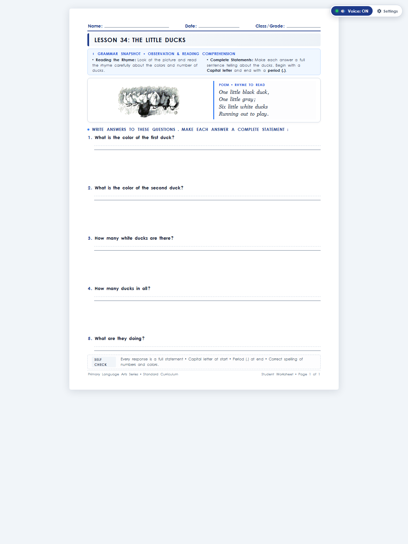This screenshot has height=544, width=408.
Task: Click the ducks illustration image
Action: point(149,101)
